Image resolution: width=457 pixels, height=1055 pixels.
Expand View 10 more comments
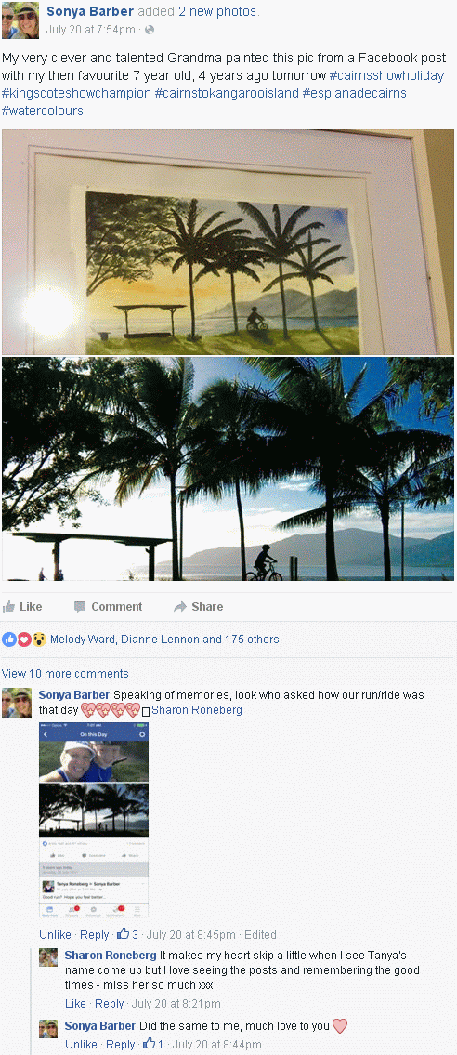tap(64, 674)
